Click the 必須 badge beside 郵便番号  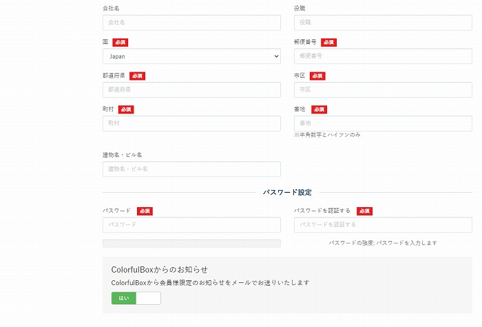click(329, 43)
